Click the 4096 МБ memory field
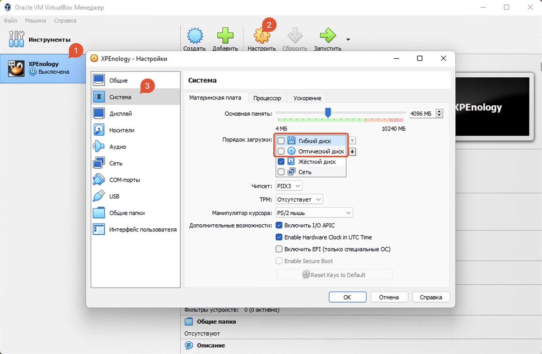Viewport: 542px width, 354px height. [422, 113]
